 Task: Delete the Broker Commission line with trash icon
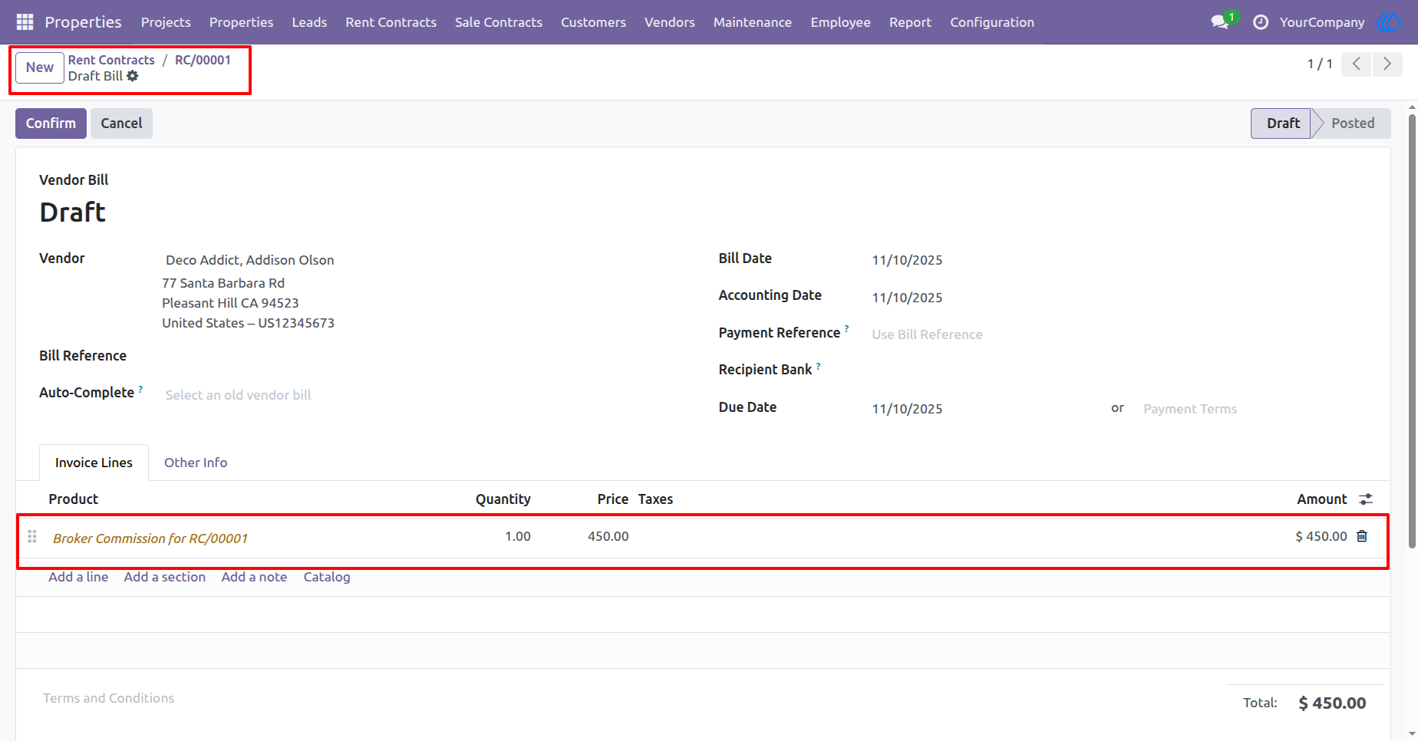(1362, 536)
